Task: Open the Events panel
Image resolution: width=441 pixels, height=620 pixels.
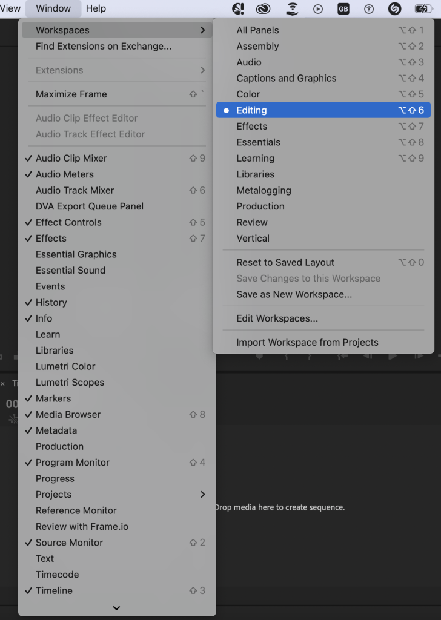Action: pyautogui.click(x=117, y=286)
